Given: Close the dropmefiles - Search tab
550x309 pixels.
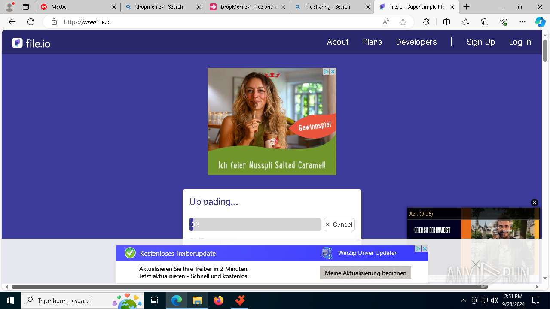Looking at the screenshot, I should pyautogui.click(x=199, y=7).
